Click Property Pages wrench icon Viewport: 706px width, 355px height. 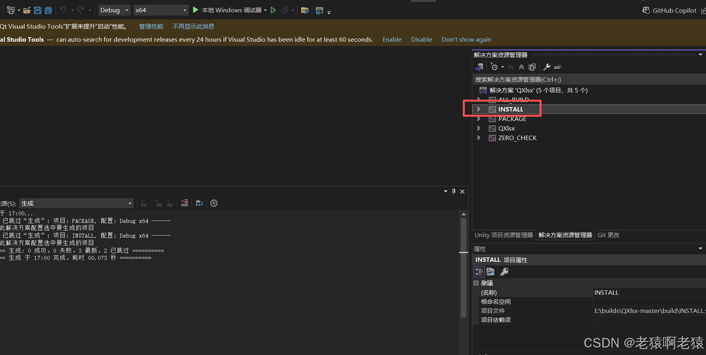point(504,272)
